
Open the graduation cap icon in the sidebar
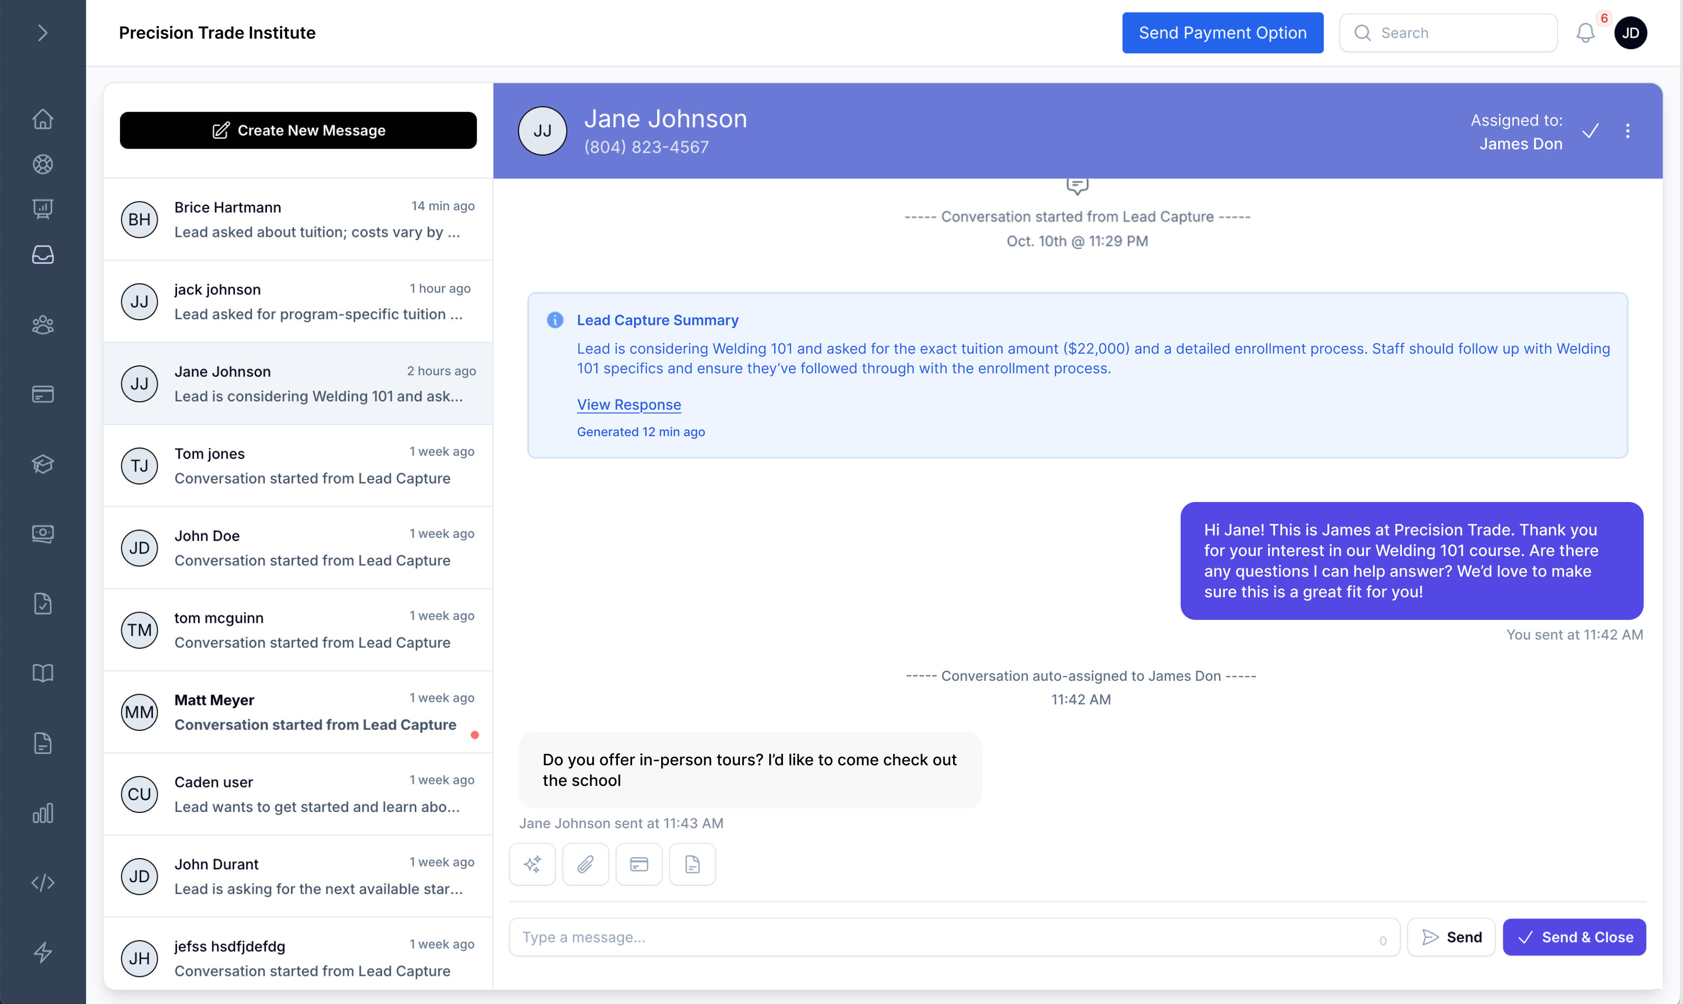pyautogui.click(x=43, y=464)
